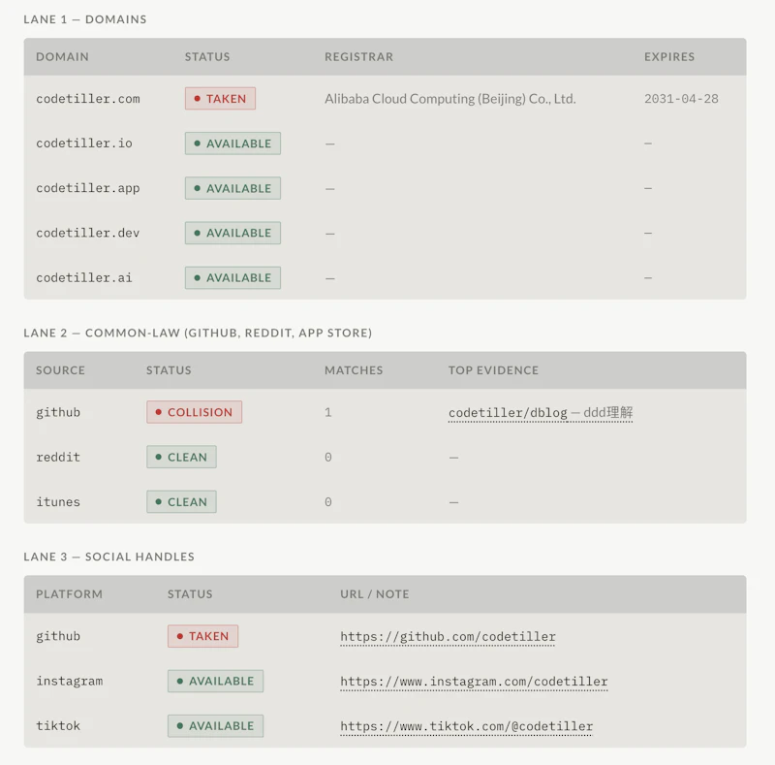Click the DOMAIN column header
The width and height of the screenshot is (775, 765).
click(x=62, y=57)
